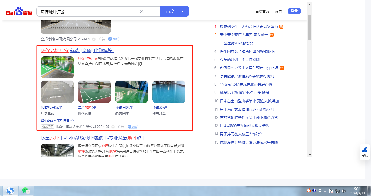This screenshot has height=196, width=371.
Task: Expand the dropdown arrow beside 立邦涂料 2024-09
Action: pos(94,39)
